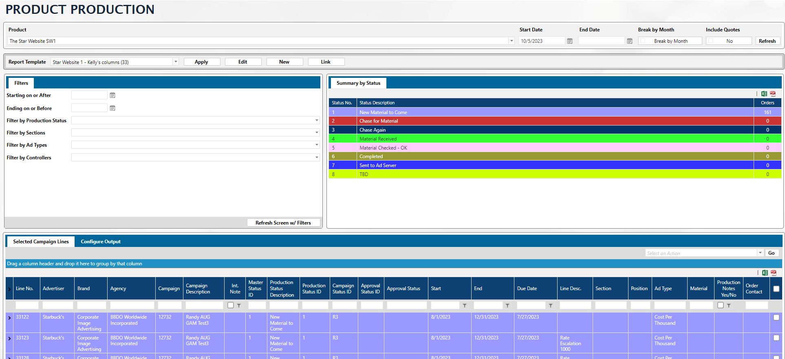Image resolution: width=785 pixels, height=359 pixels.
Task: Export campaign lines grid to Excel
Action: (765, 273)
